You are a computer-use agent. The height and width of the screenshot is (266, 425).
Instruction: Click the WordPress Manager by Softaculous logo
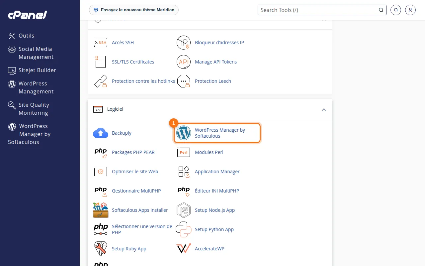[x=184, y=133]
